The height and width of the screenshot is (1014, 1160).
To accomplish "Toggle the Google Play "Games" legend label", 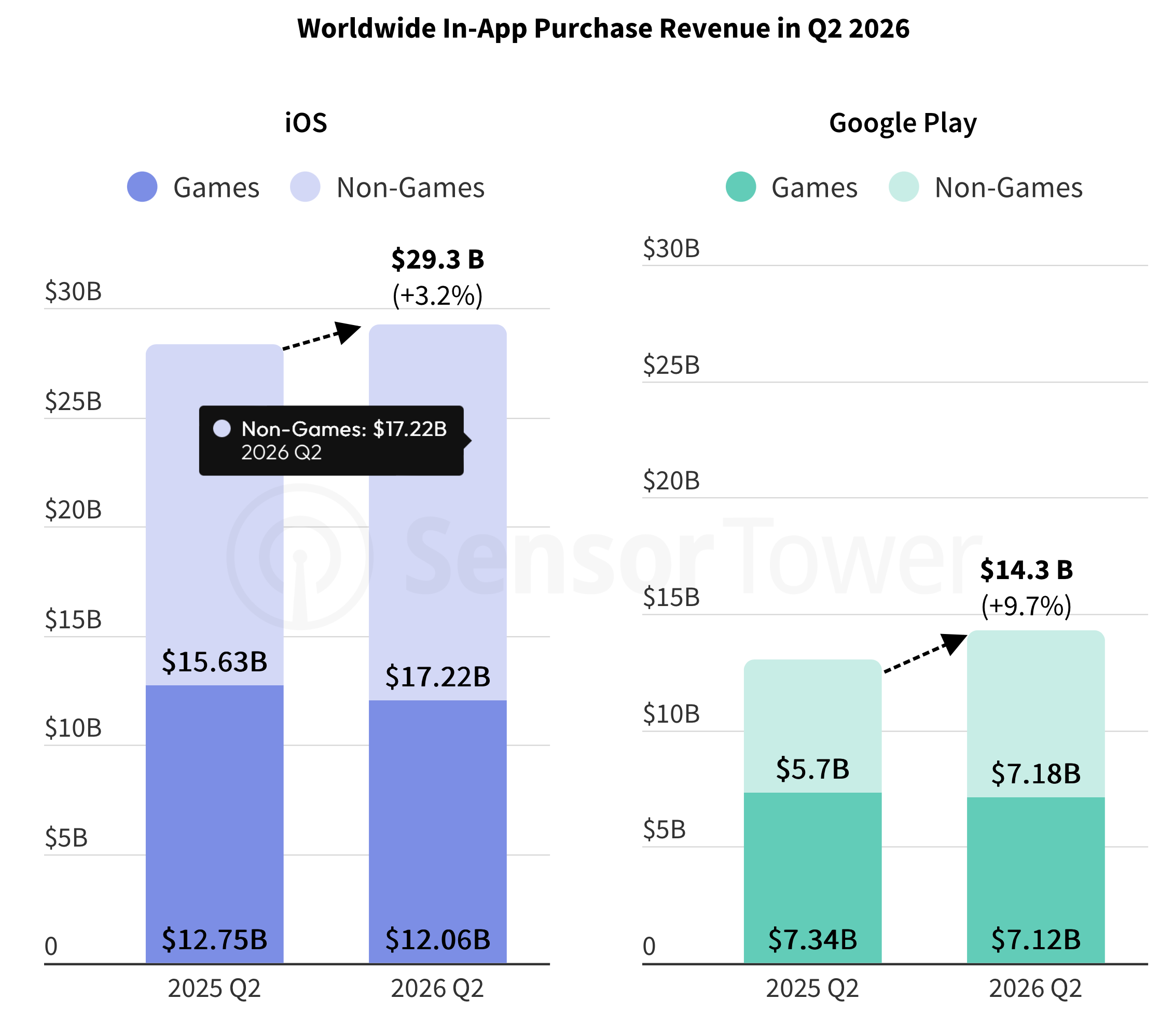I will [814, 187].
